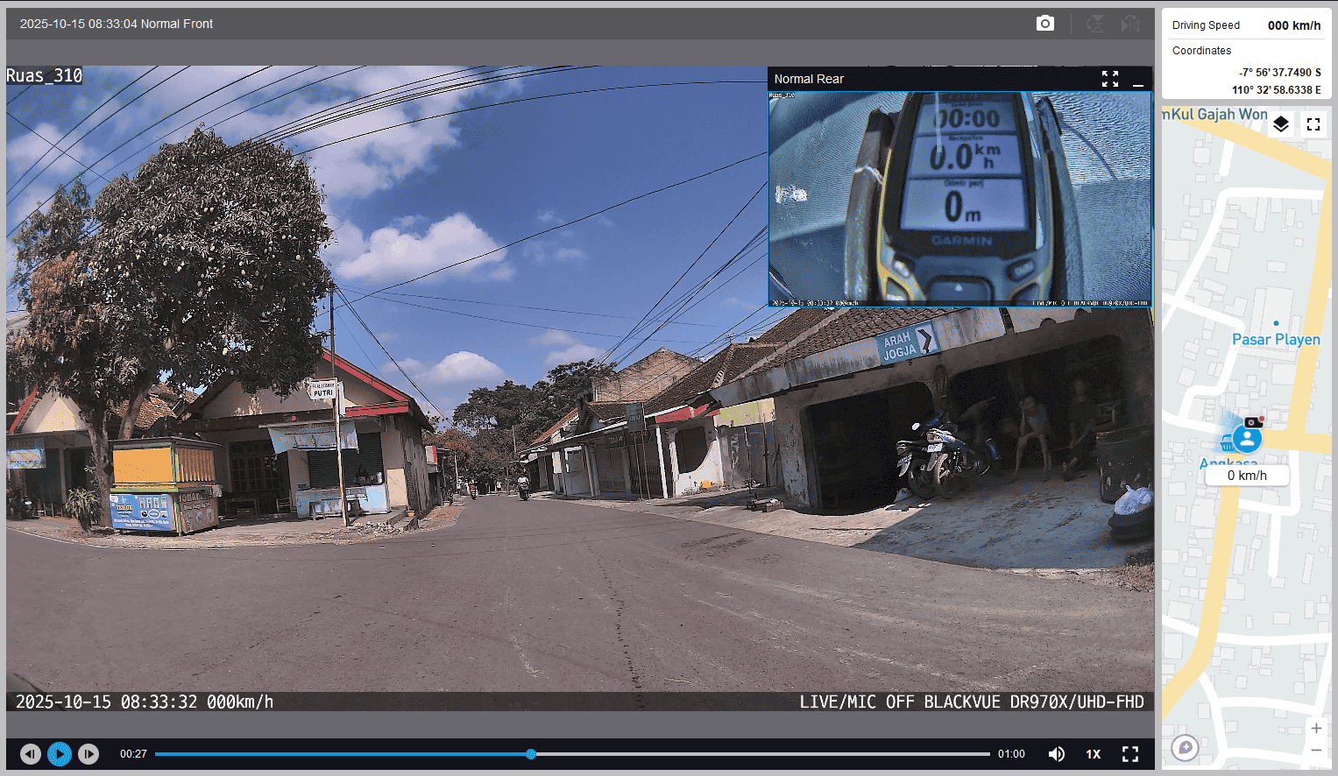
Task: Re-center map with the compass location button
Action: pyautogui.click(x=1185, y=748)
